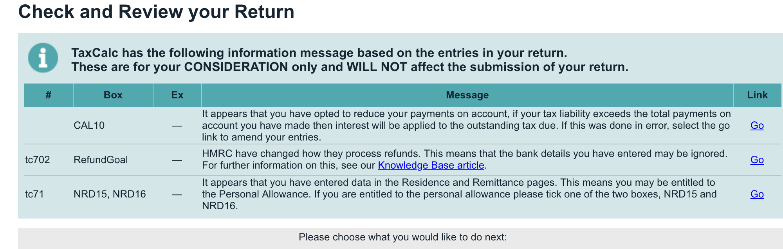783x249 pixels.
Task: Select the RefundGoal box cell
Action: (101, 160)
